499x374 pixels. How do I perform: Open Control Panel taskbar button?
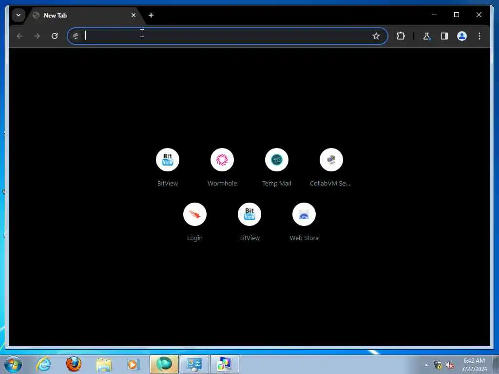194,364
